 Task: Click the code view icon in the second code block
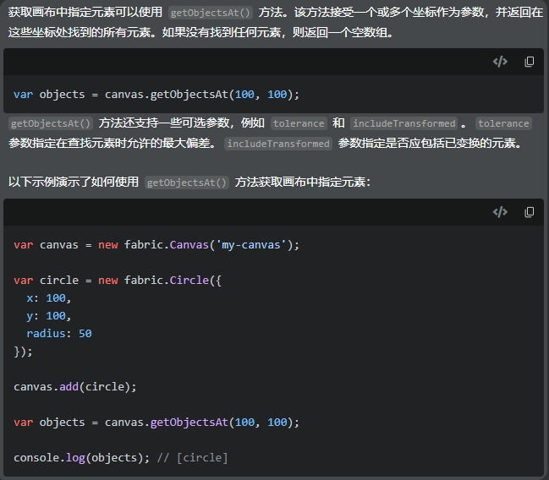500,212
